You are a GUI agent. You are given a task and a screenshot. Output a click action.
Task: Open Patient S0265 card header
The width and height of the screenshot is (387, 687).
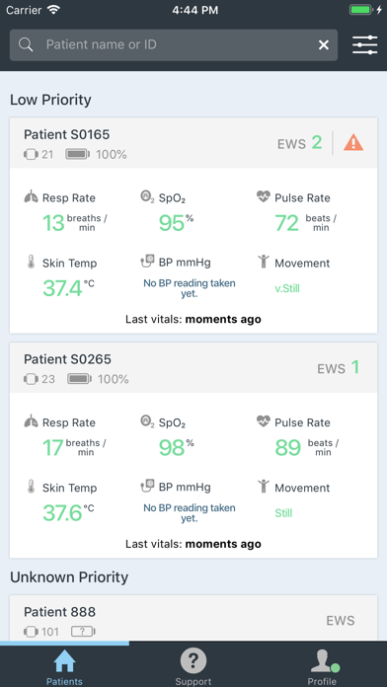point(193,367)
